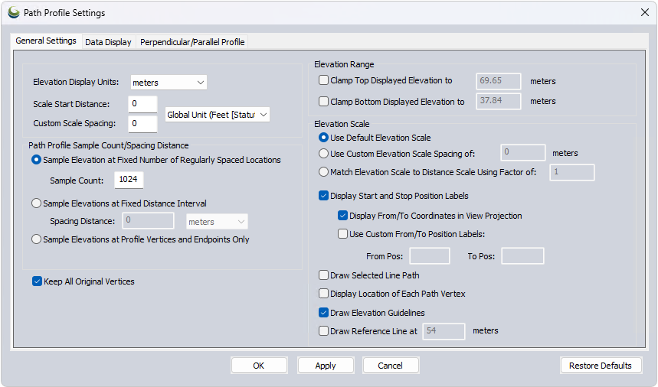
Task: Open the Perpendicular/Parallel Profile tab
Action: [192, 42]
